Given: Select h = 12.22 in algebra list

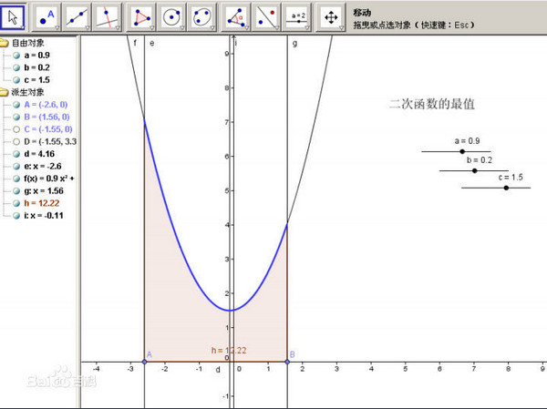Looking at the screenshot, I should pyautogui.click(x=42, y=203).
